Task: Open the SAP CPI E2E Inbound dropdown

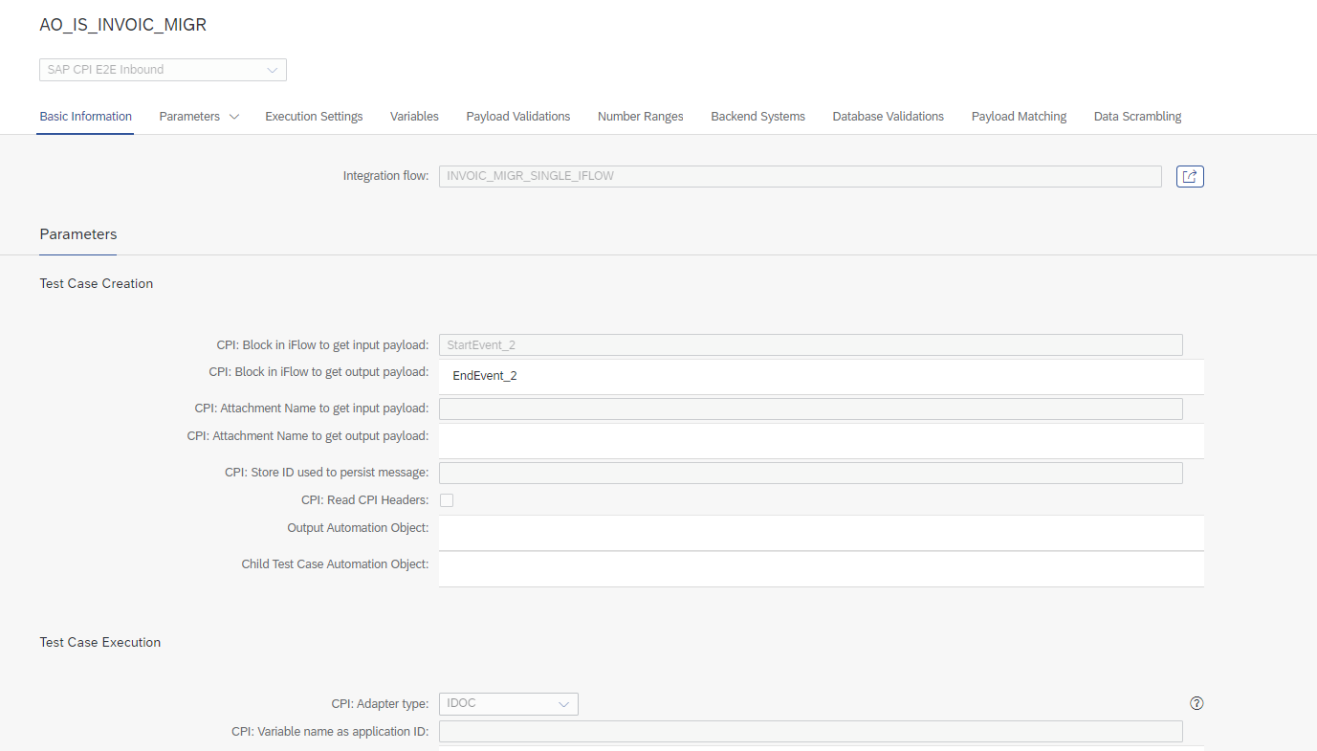Action: pyautogui.click(x=163, y=70)
